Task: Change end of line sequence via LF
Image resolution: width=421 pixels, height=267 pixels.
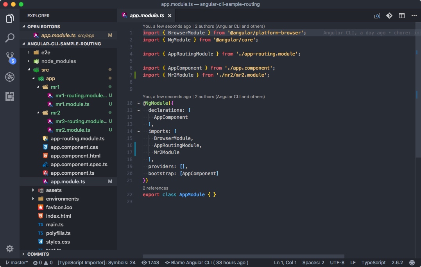Action: (353, 262)
